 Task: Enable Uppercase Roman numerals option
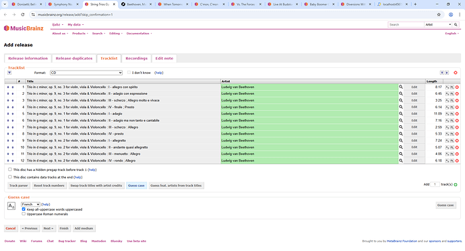coord(24,214)
